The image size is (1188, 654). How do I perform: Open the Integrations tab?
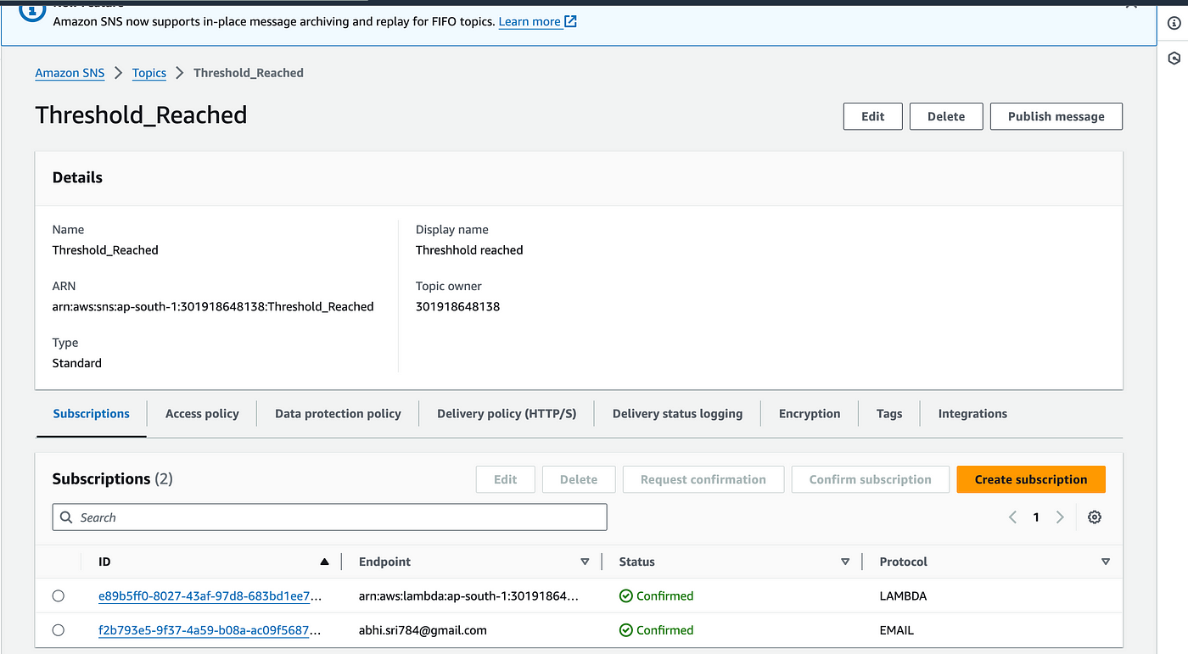972,414
